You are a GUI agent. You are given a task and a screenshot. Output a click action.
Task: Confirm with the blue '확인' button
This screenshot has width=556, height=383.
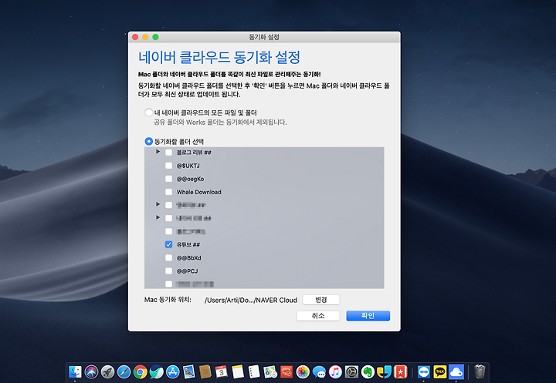368,316
